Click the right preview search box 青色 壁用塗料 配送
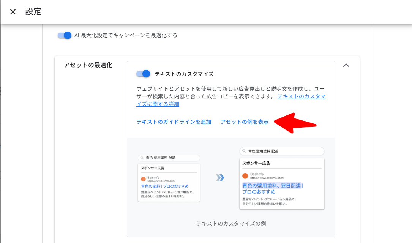 (282, 151)
